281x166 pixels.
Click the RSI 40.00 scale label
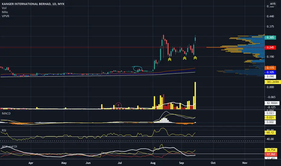coord(270,139)
